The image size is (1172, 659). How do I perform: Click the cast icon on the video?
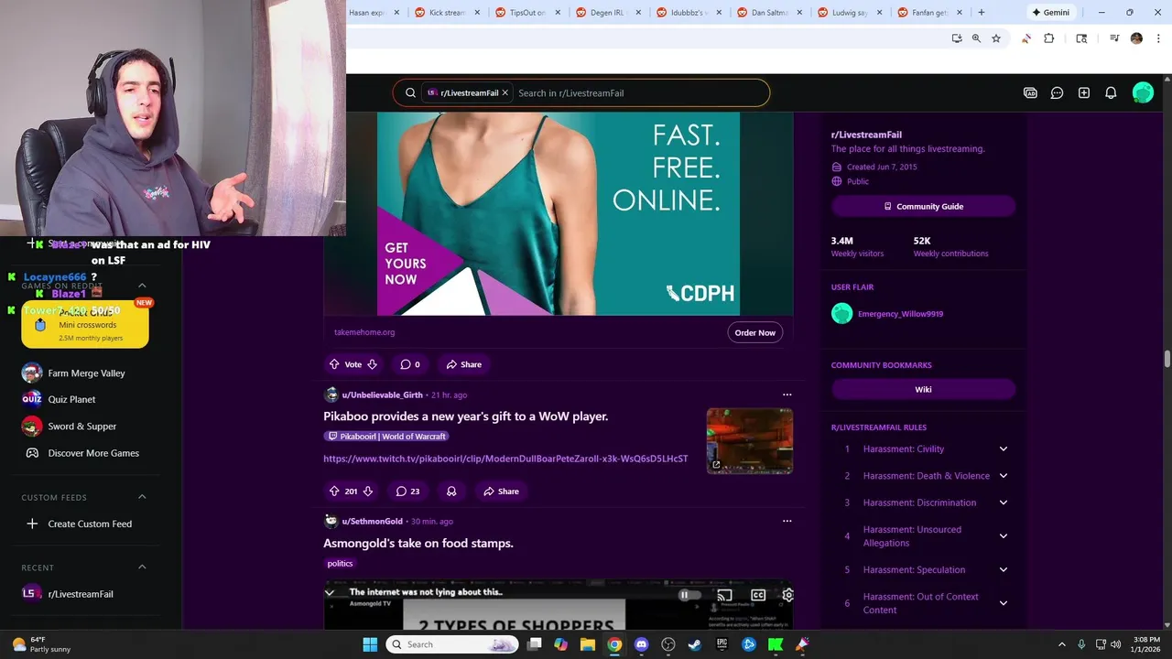(x=724, y=595)
